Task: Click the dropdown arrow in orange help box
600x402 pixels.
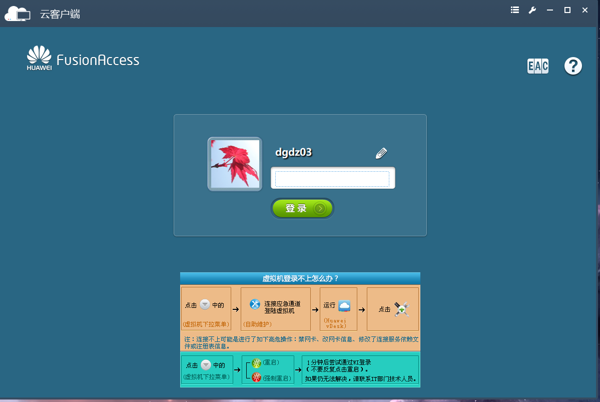Action: click(205, 304)
